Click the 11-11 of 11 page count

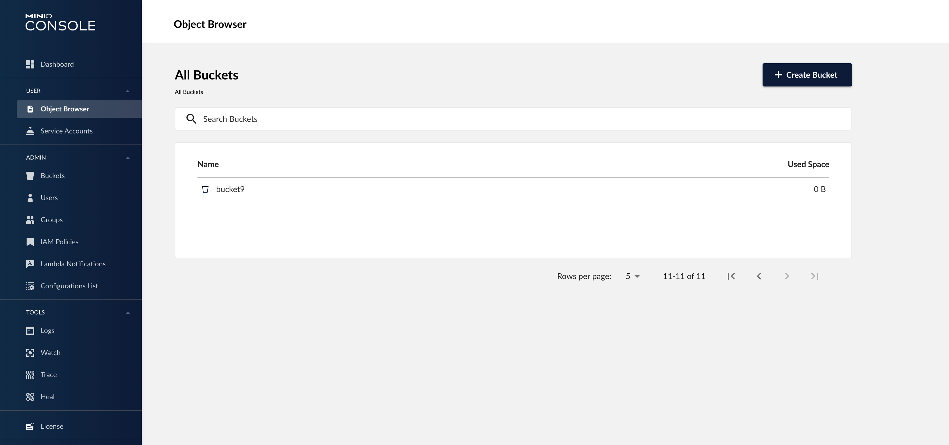pyautogui.click(x=684, y=276)
